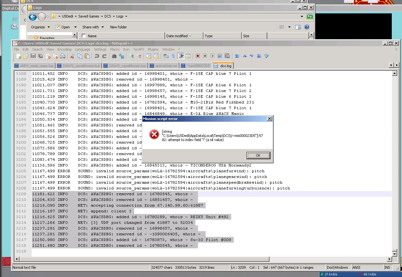Expand the address bar history dropdown arrow

[302, 16]
